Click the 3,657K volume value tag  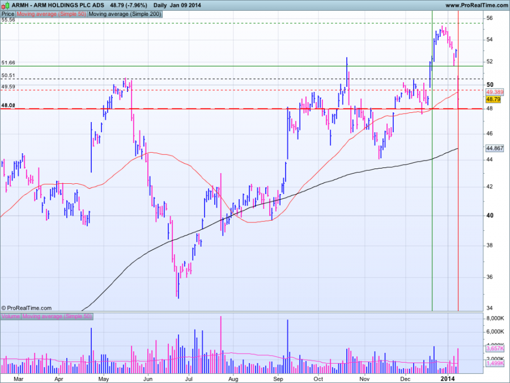(495, 348)
